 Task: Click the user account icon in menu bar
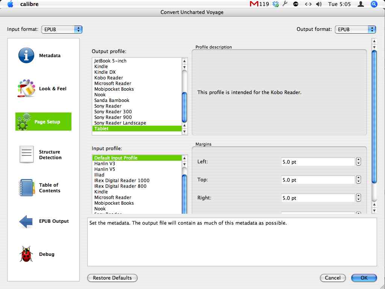[x=361, y=4]
